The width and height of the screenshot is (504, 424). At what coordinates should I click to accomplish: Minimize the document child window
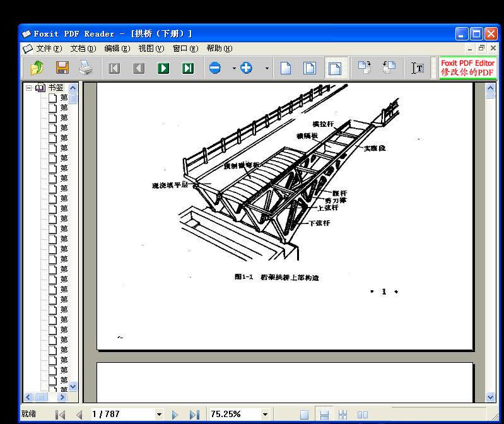pos(470,49)
